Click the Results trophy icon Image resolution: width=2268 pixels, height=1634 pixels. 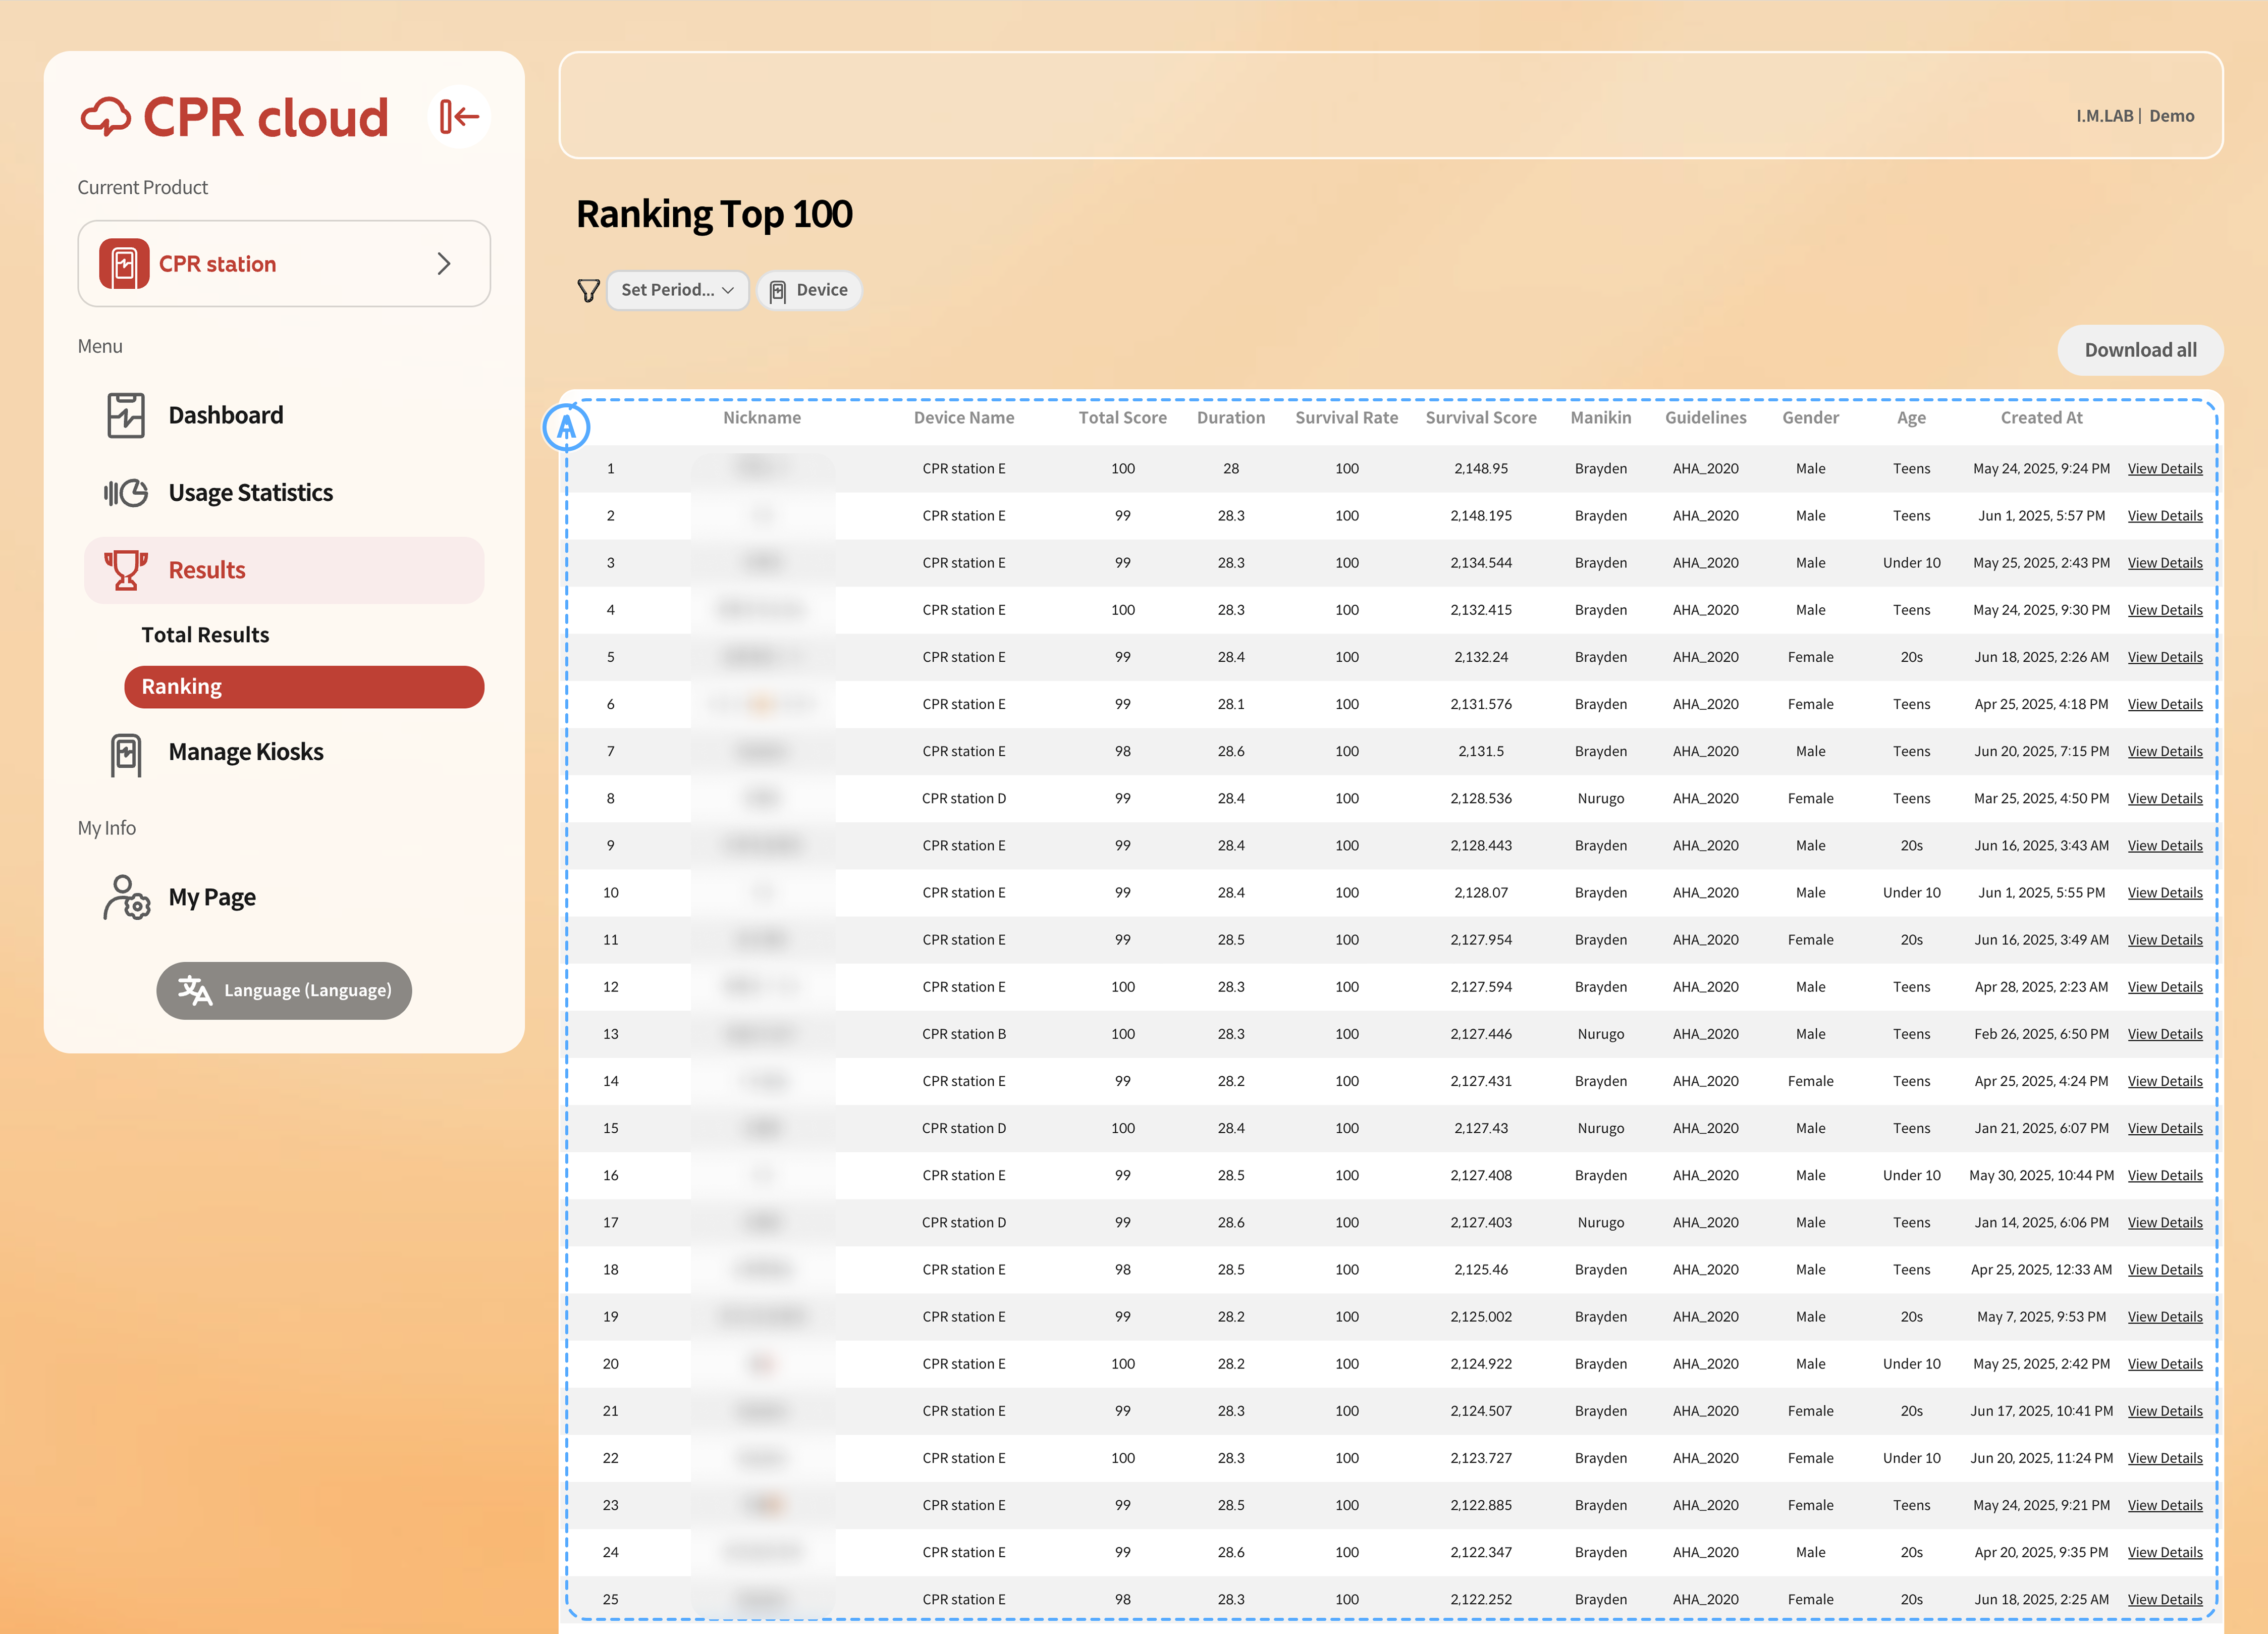(x=126, y=570)
